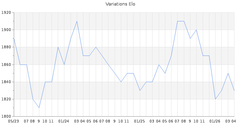Click the "Variations Elo" chart title

(x=120, y=4)
